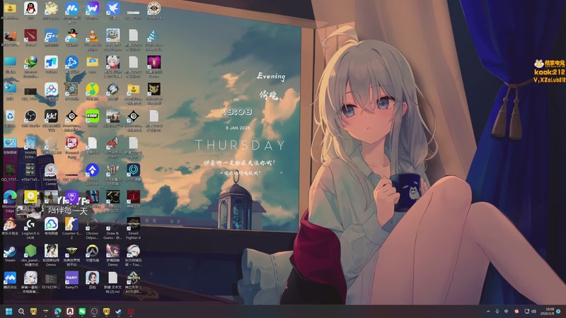Open Draw & Guess desktop shortcut
The width and height of the screenshot is (566, 318).
tap(113, 224)
